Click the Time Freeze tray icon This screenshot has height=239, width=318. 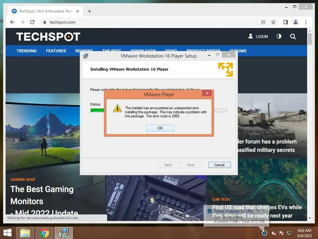click(264, 233)
